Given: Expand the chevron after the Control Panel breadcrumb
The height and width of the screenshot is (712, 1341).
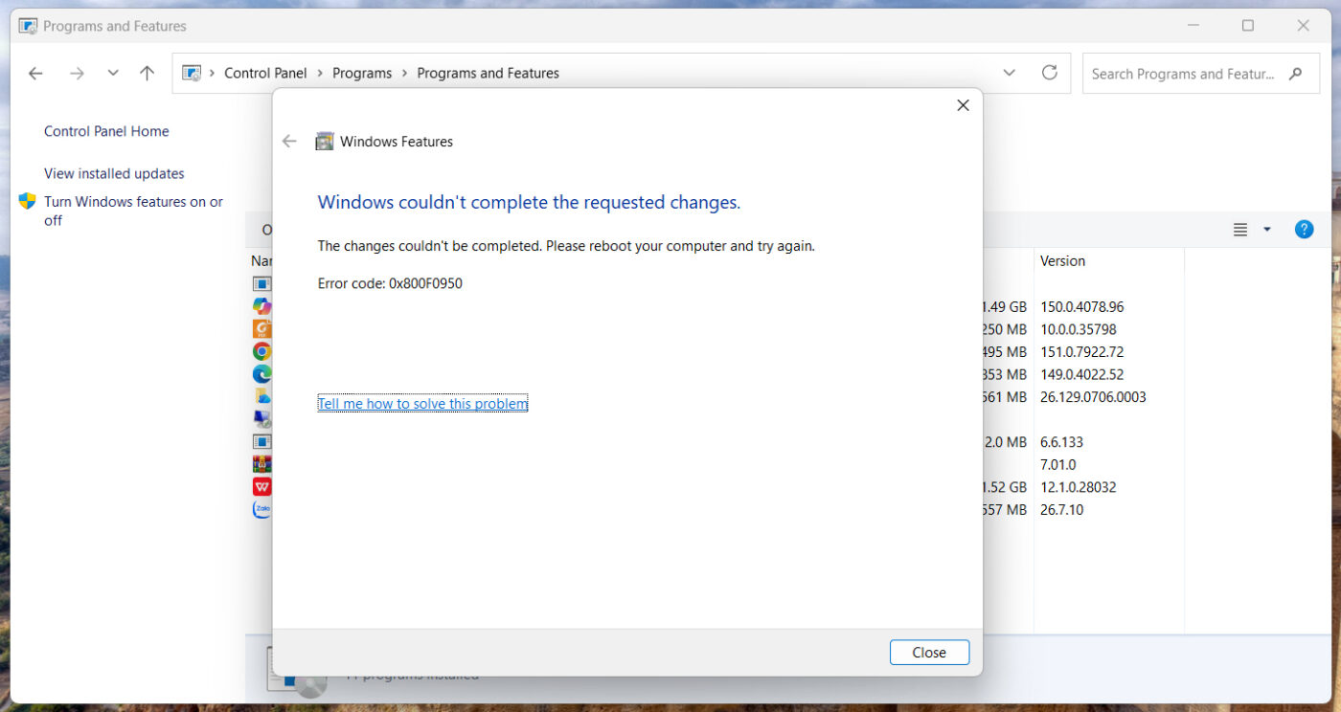Looking at the screenshot, I should (x=319, y=73).
